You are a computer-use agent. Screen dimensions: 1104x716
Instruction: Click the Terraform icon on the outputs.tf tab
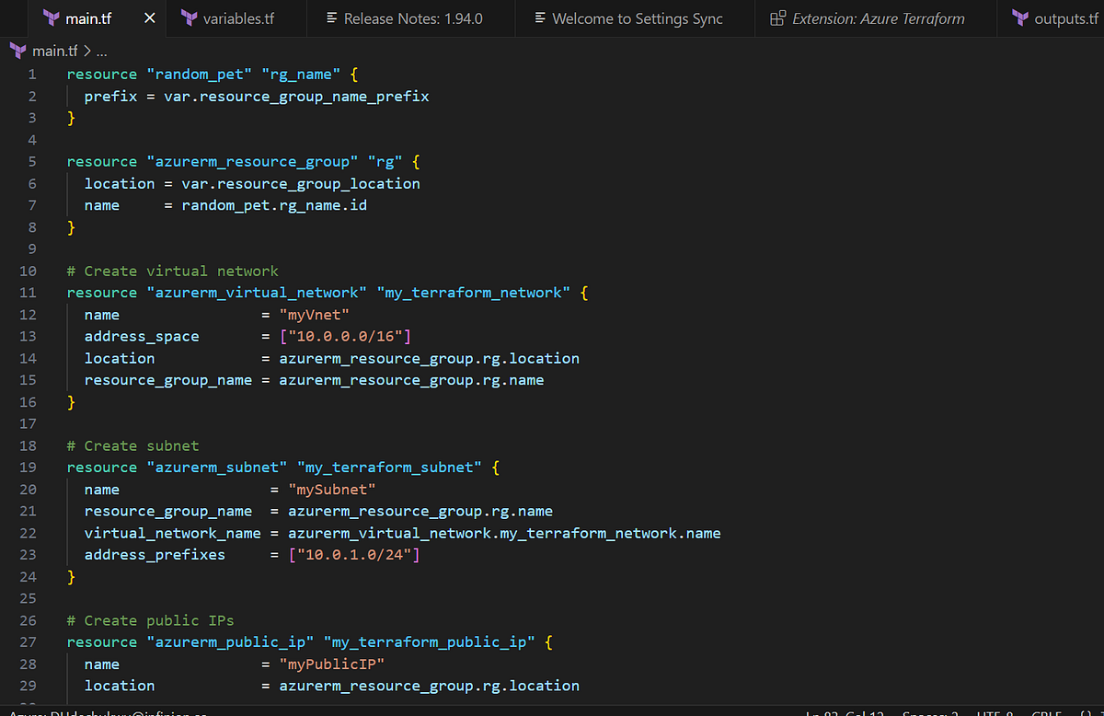(1021, 17)
